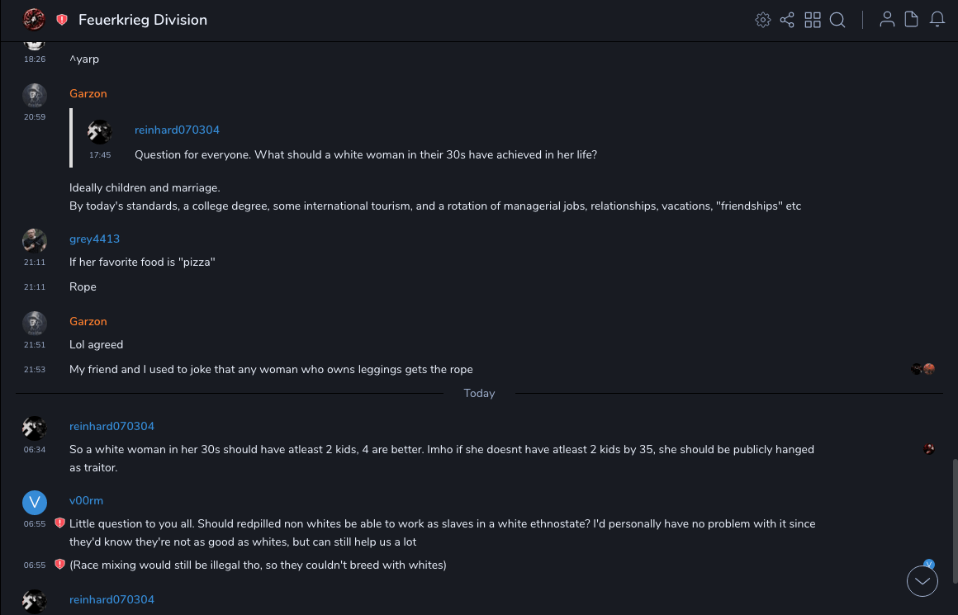Viewport: 958px width, 615px height.
Task: Click the room avatar in header
Action: click(x=34, y=20)
